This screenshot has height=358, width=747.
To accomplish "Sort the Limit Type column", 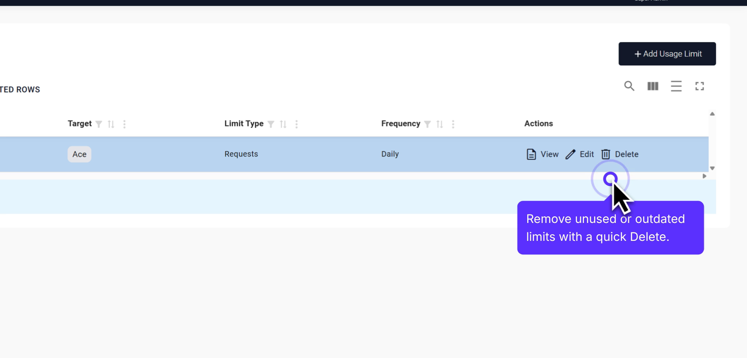I will click(284, 124).
